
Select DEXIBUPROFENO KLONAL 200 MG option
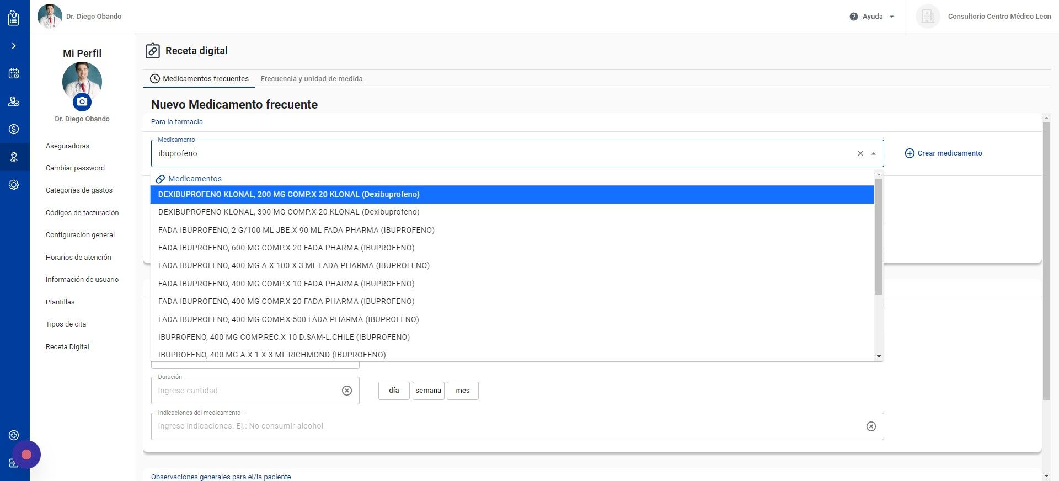tap(512, 194)
